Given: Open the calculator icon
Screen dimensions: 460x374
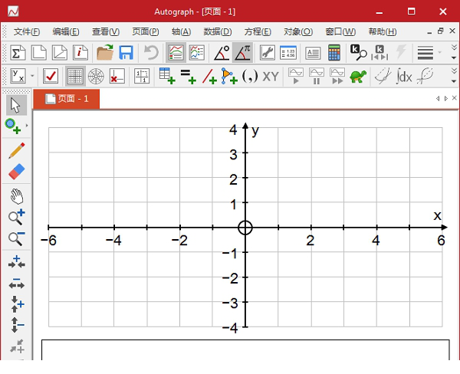Looking at the screenshot, I should click(334, 53).
